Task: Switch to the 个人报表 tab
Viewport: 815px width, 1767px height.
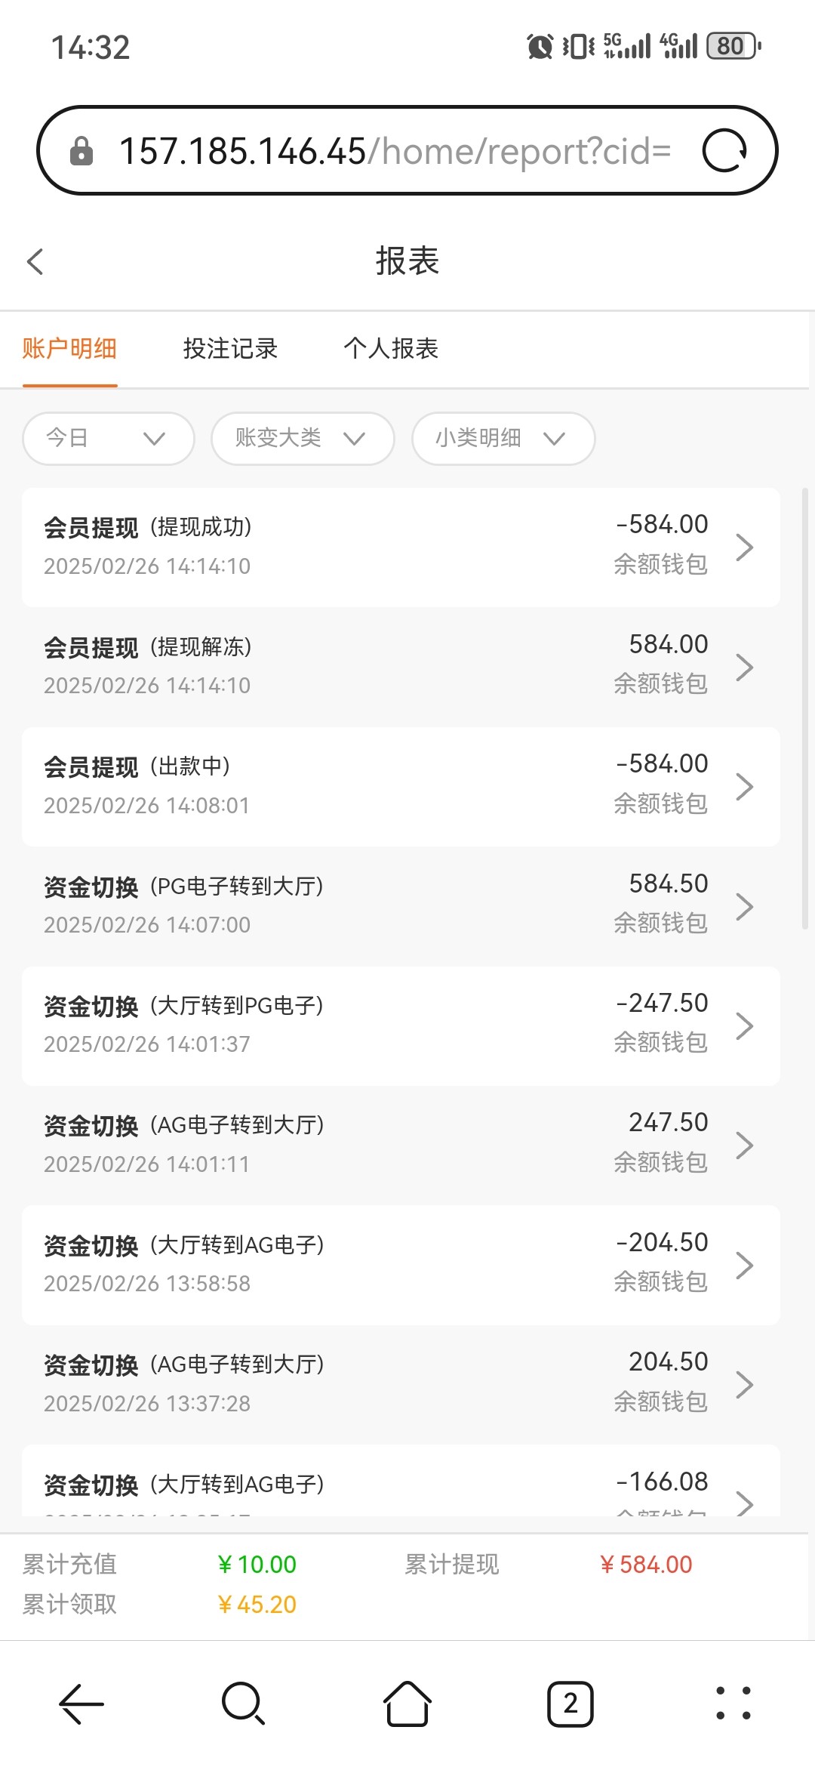Action: 391,349
